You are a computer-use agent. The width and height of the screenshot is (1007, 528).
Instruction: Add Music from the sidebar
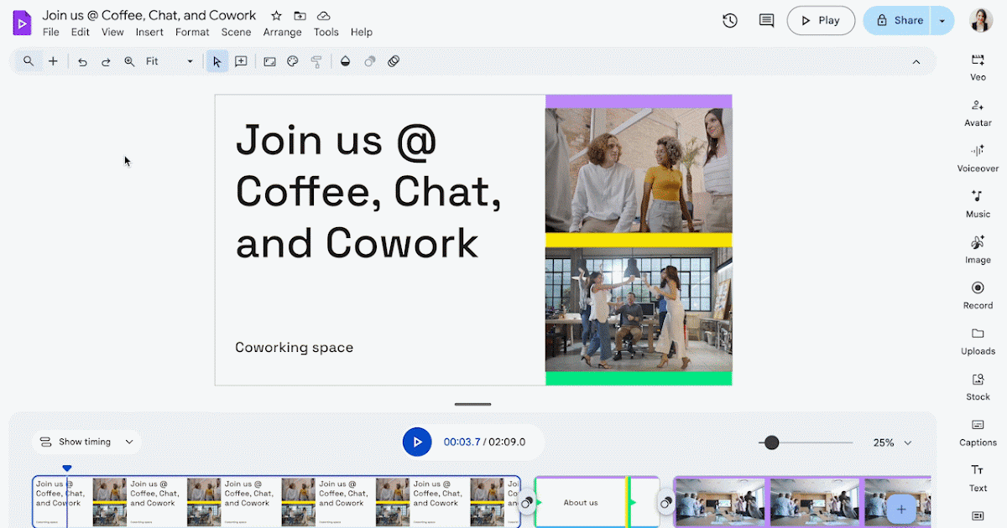point(977,204)
